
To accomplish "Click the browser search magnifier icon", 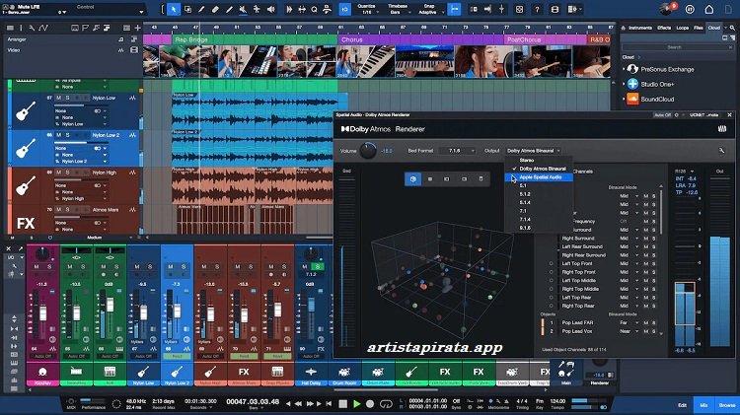I will click(732, 28).
